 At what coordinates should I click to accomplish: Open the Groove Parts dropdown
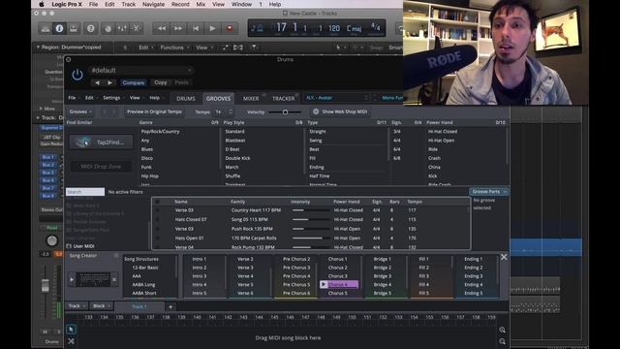point(488,192)
